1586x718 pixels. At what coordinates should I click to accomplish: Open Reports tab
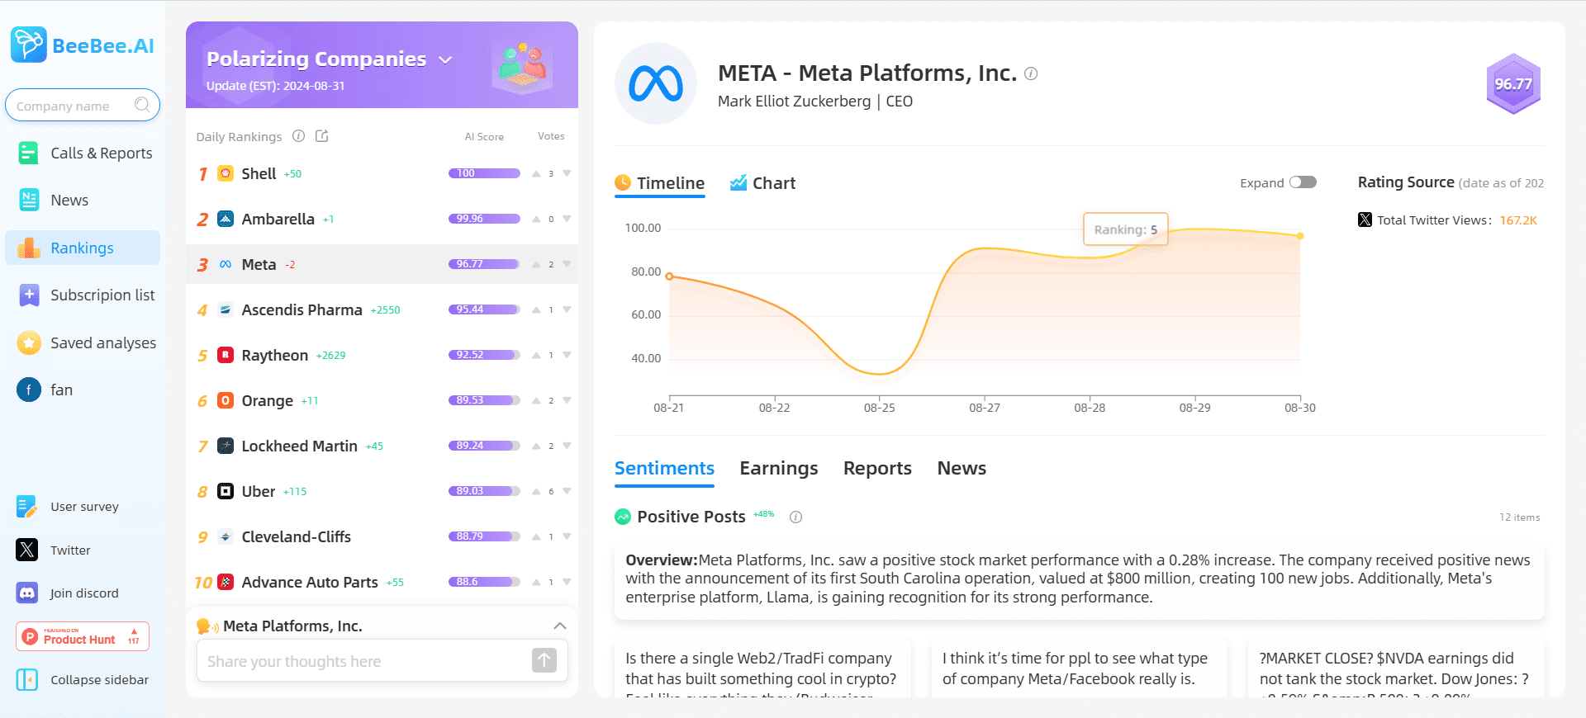point(877,468)
